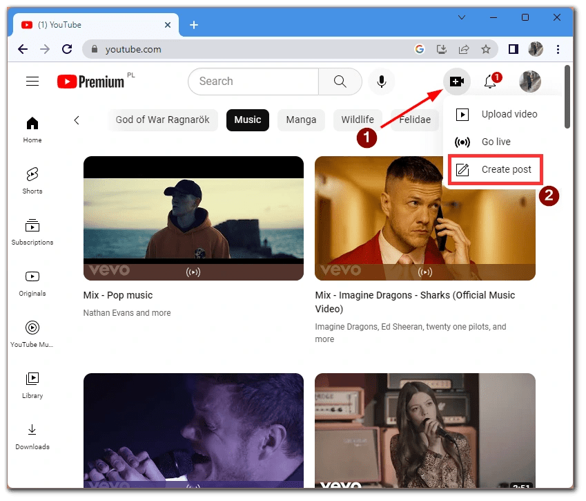Open Originals in sidebar

click(x=32, y=283)
